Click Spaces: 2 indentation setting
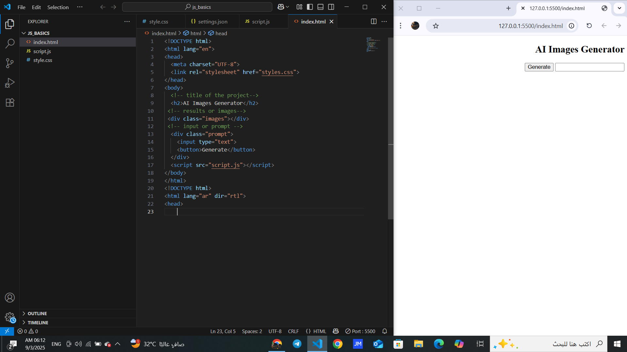627x352 pixels. (252, 331)
